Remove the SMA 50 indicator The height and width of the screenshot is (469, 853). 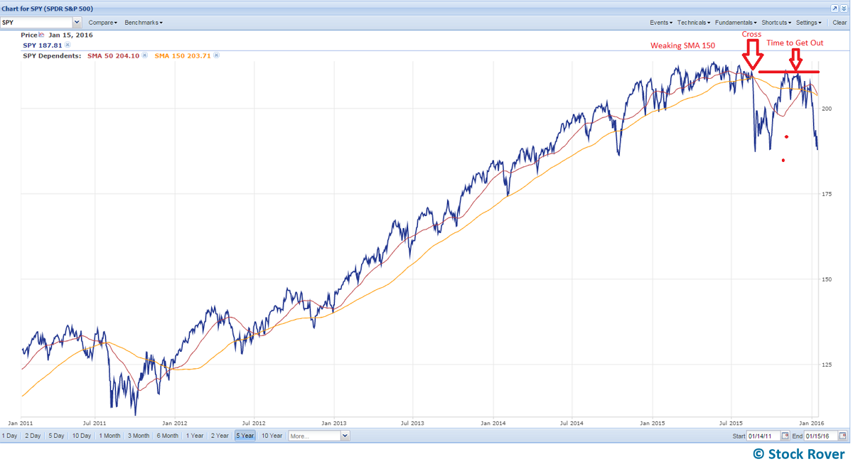pos(144,55)
